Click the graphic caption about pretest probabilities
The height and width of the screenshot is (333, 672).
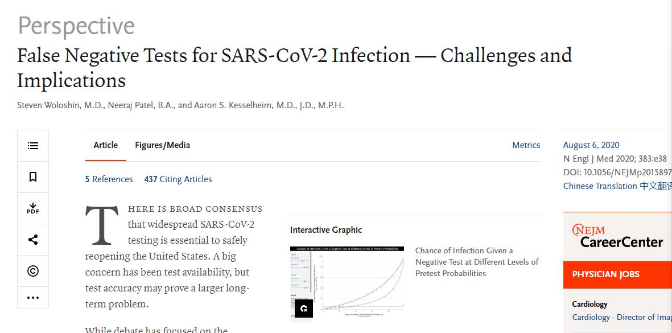coord(477,262)
